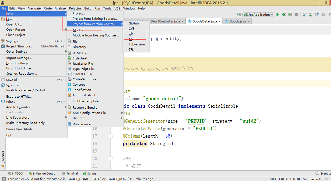Choose GitHub from version control list

point(136,23)
